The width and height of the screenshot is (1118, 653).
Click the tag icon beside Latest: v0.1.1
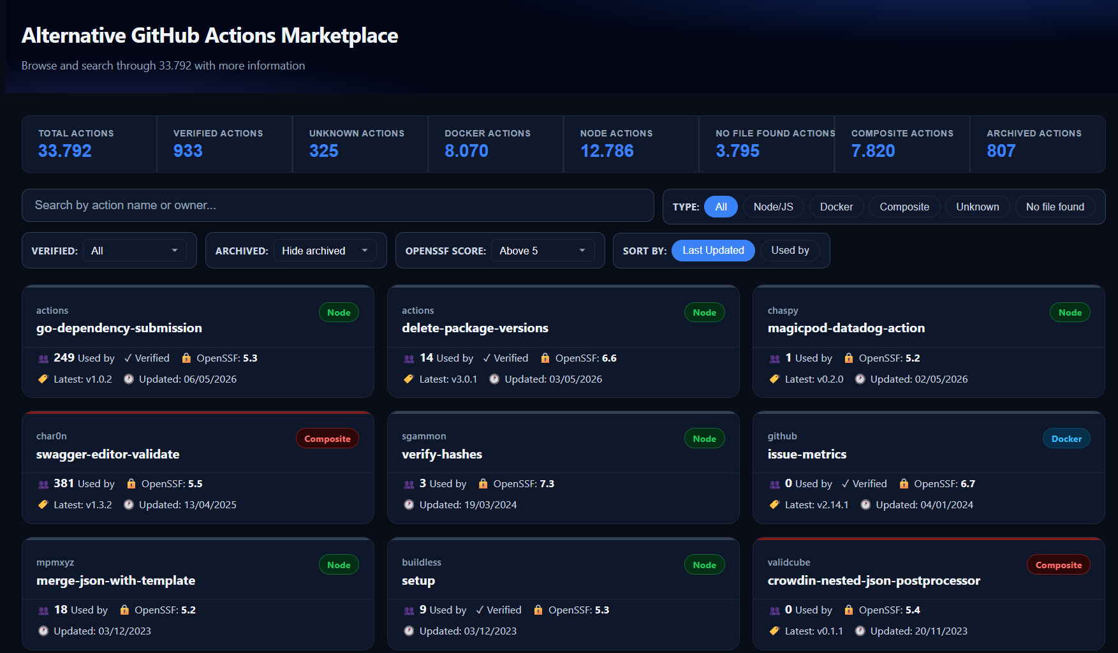click(775, 631)
